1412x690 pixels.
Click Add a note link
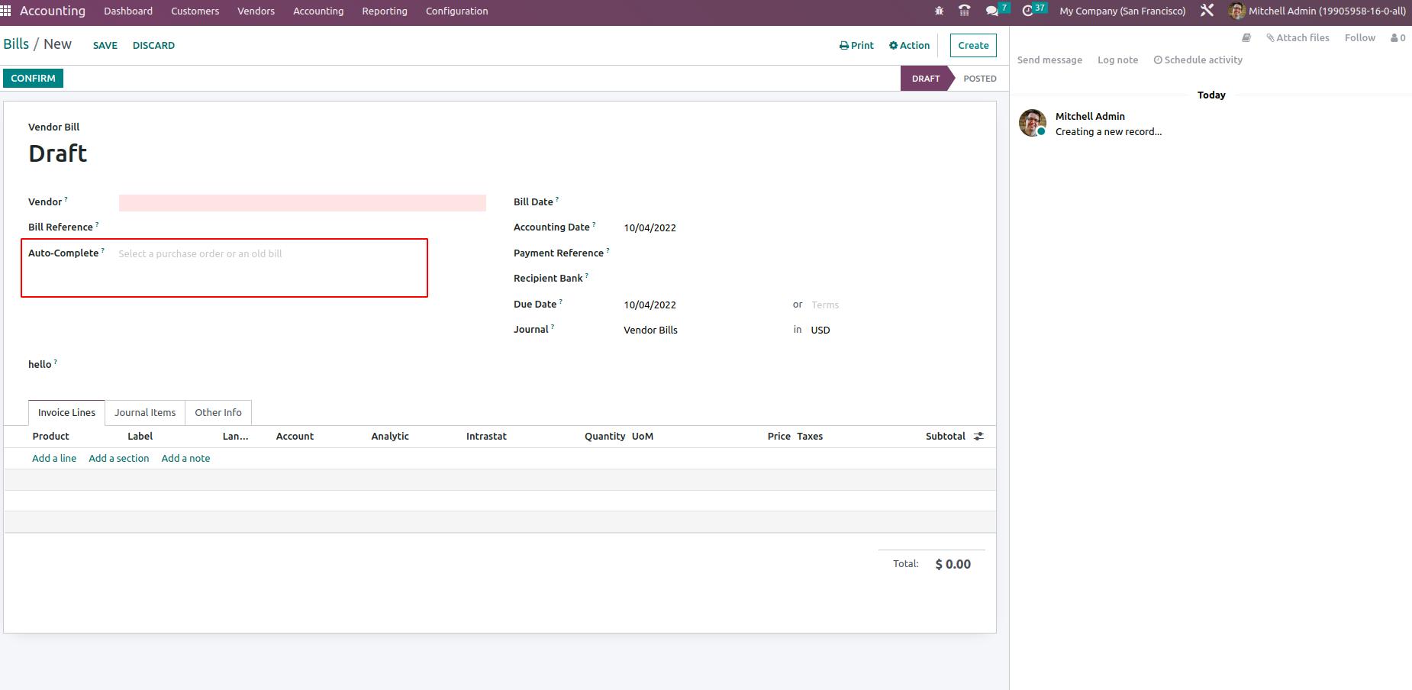tap(185, 458)
